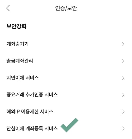The image size is (132, 139).
Task: Expand the chevron next to 계좌숨기기
Action: coord(123,44)
